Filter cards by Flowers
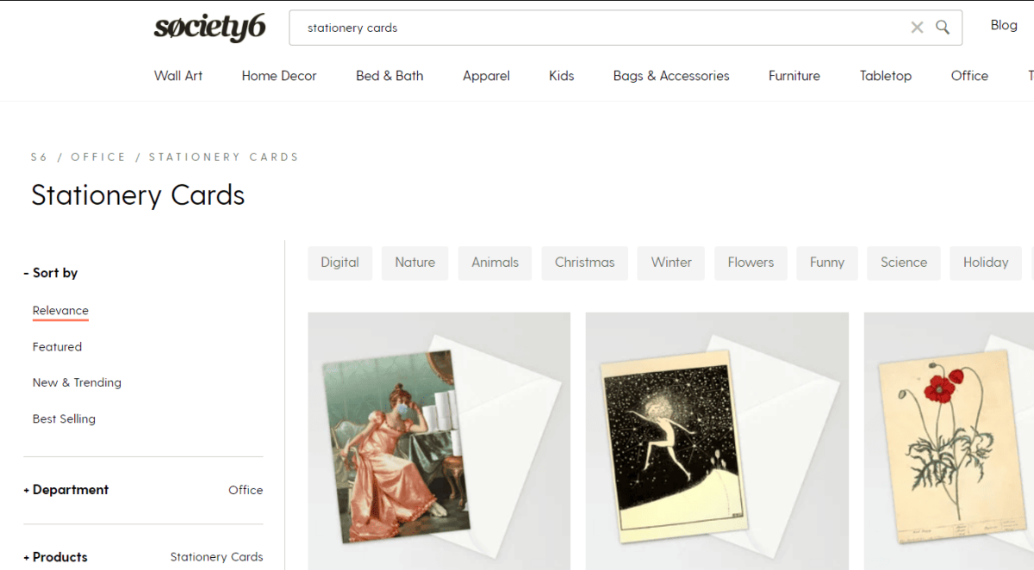Viewport: 1034px width, 570px height. tap(751, 263)
